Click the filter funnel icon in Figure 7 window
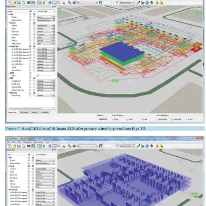 click(x=117, y=3)
